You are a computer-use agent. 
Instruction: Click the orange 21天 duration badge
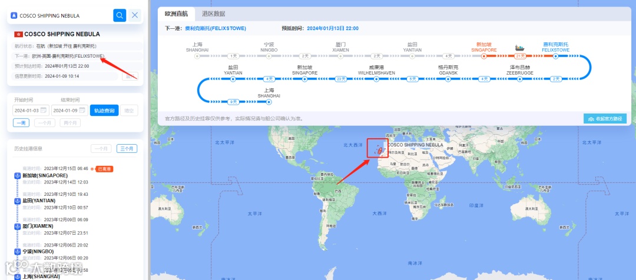[x=519, y=56]
